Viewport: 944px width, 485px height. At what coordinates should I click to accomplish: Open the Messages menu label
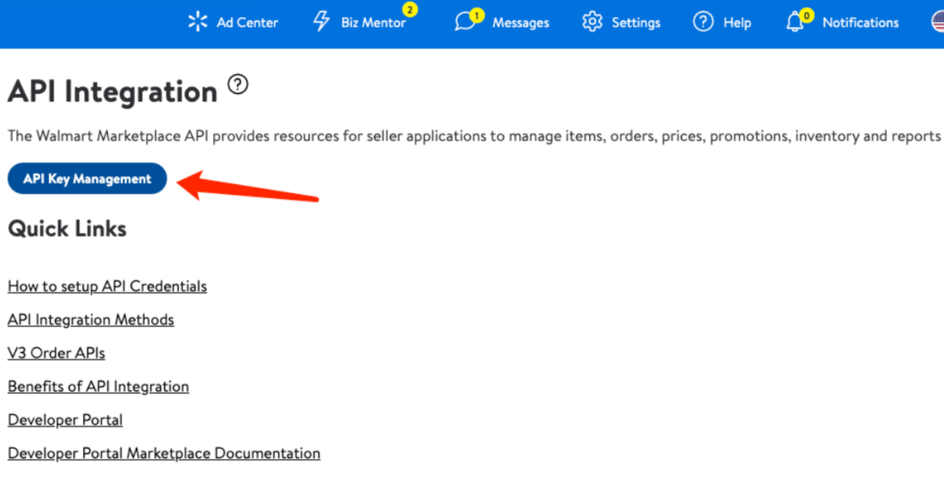pos(521,23)
